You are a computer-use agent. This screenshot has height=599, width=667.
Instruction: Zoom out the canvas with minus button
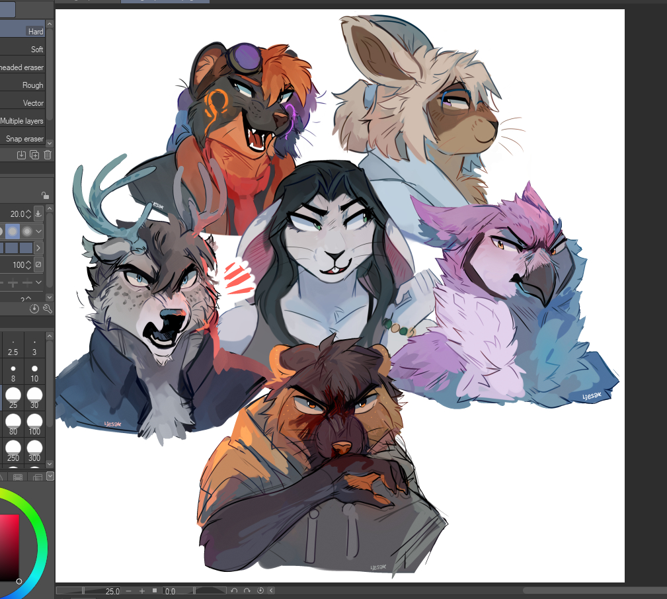point(128,590)
